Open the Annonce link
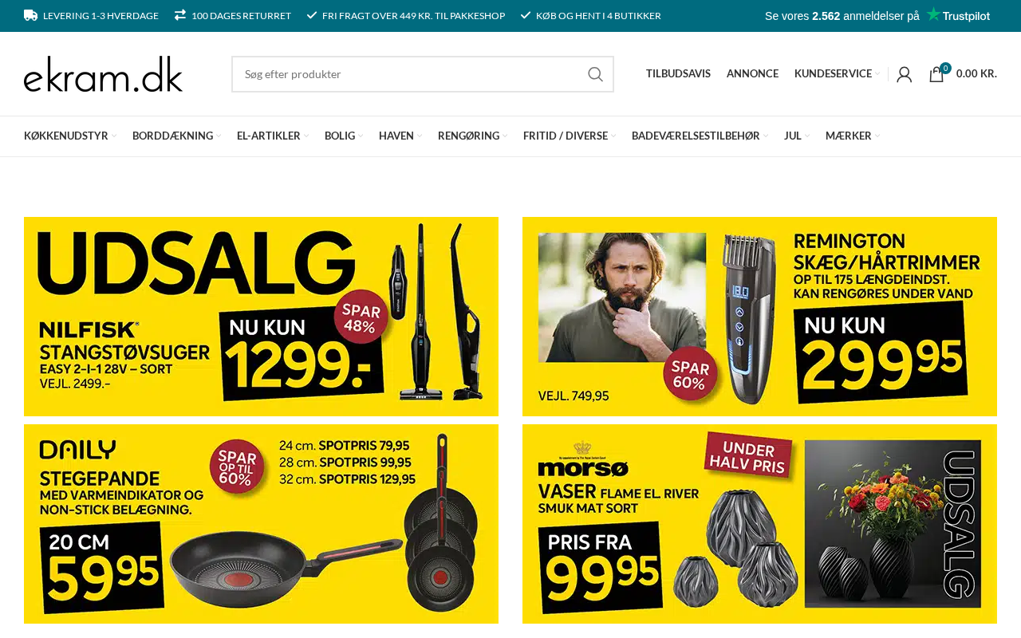The image size is (1021, 638). coord(752,73)
